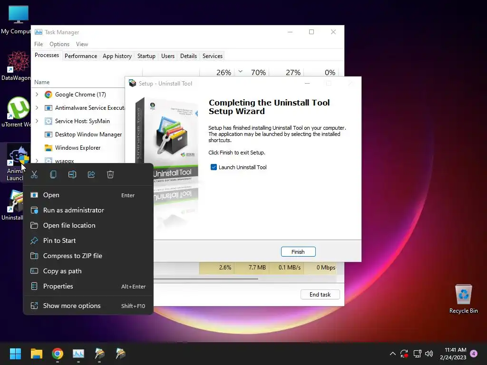
Task: Choose Run as administrator
Action: 88,211
